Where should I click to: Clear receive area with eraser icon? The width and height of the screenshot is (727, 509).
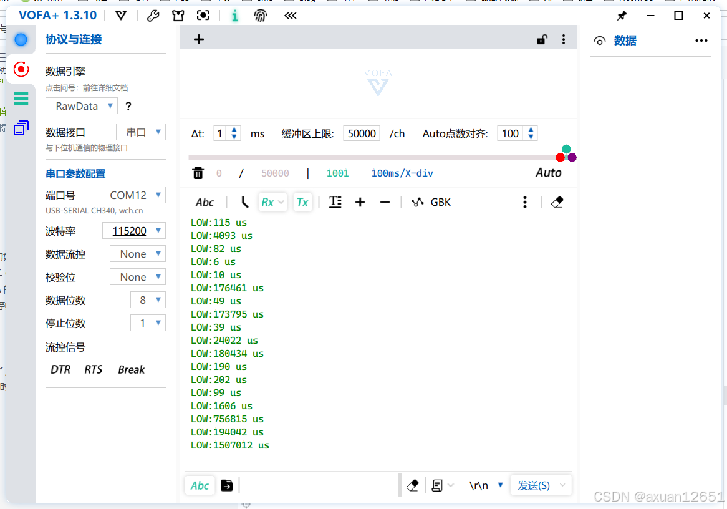click(557, 202)
